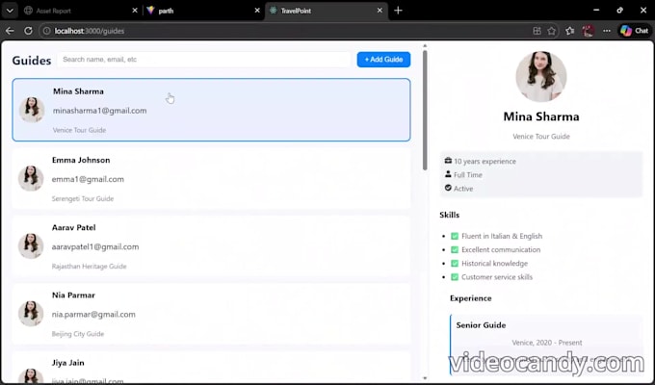Click the Skills section heading
Viewport: 655px width, 385px height.
pyautogui.click(x=450, y=215)
